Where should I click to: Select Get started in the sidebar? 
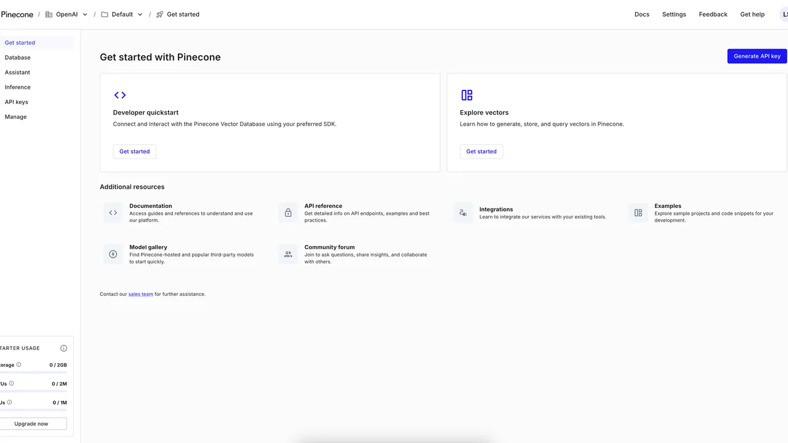(36, 42)
